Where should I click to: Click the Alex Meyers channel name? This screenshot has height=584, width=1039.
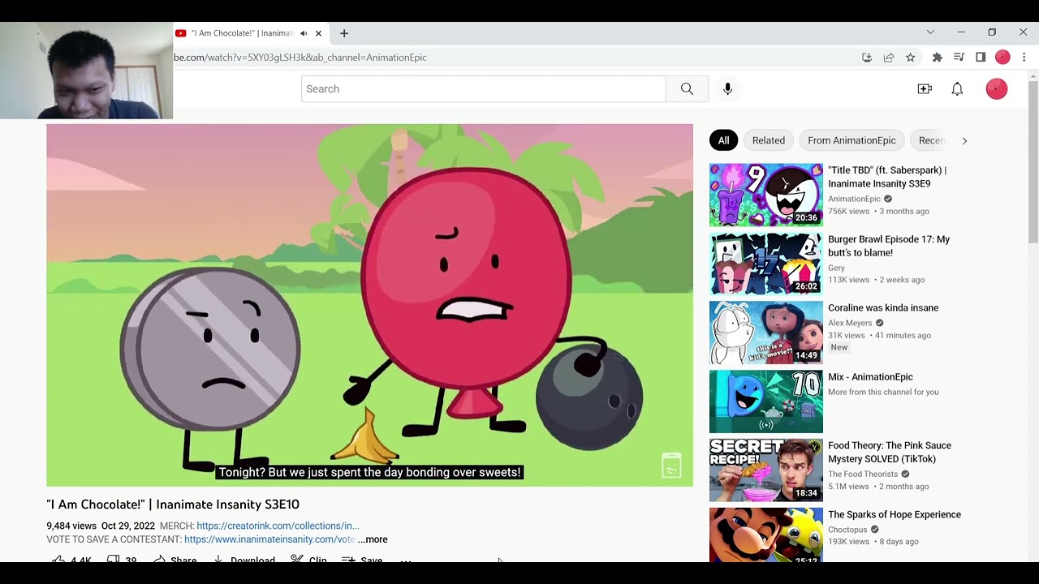850,323
